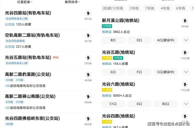Tap navigation arrow for 高新二路驿山南路 bus stop

(x=88, y=97)
